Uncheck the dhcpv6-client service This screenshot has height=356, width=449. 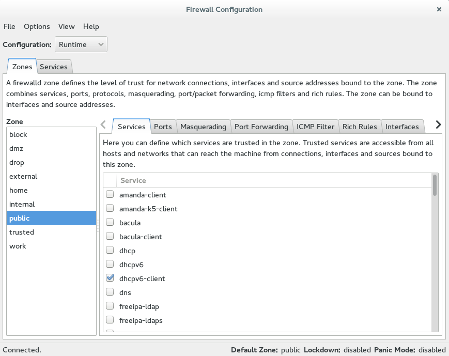[x=110, y=278]
